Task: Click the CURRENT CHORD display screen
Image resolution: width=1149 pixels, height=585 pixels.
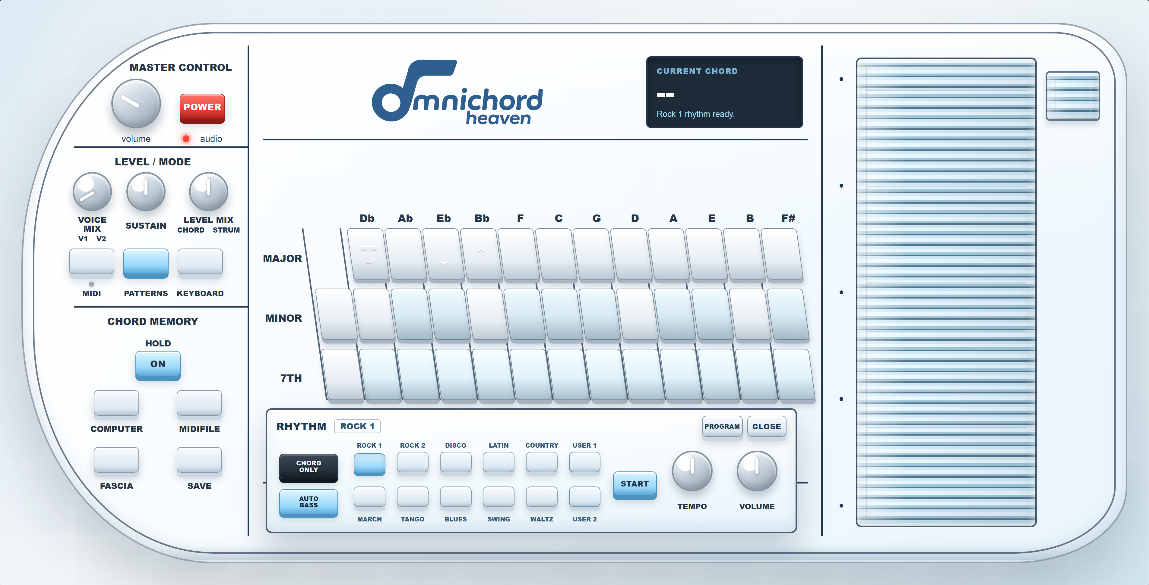Action: coord(724,92)
